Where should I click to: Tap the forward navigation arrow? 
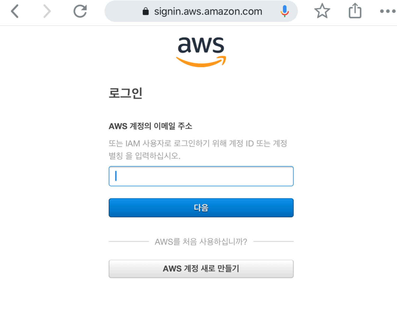[47, 11]
